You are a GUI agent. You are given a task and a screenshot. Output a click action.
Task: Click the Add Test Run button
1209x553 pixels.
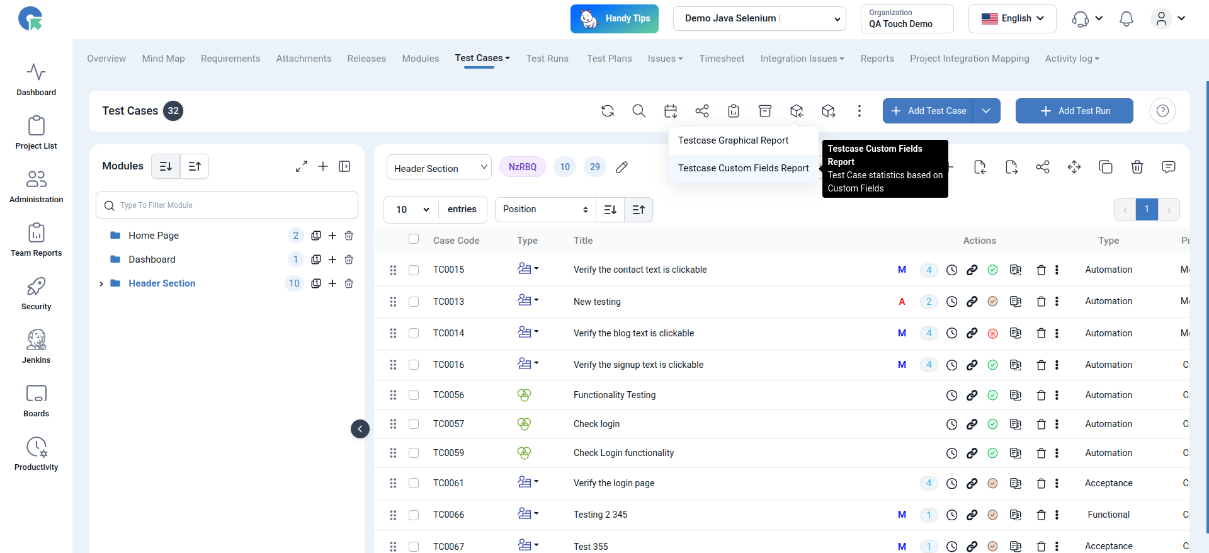tap(1074, 111)
